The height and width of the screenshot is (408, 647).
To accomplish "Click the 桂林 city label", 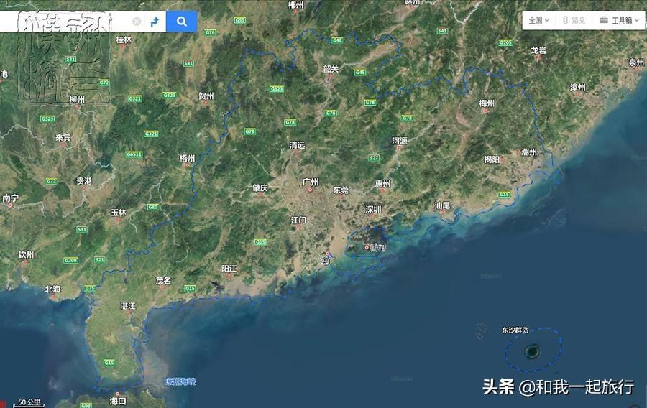I will click(124, 40).
